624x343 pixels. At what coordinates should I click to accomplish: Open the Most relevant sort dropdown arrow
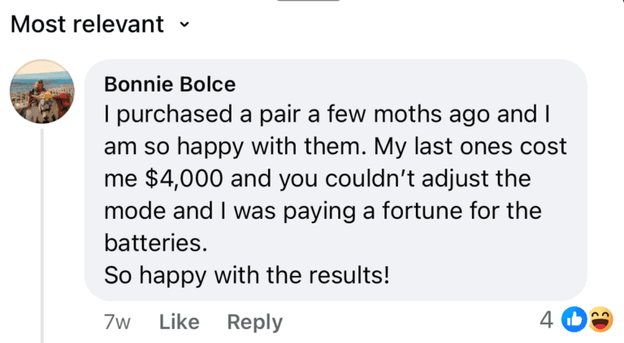[x=184, y=24]
